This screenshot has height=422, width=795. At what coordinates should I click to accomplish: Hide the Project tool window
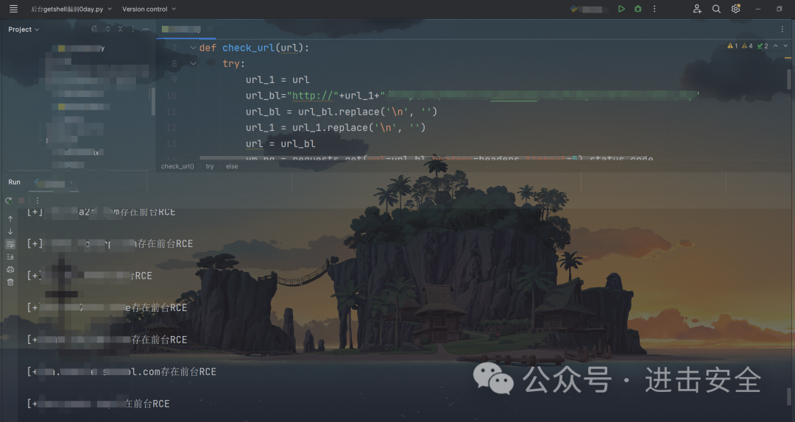click(x=146, y=29)
